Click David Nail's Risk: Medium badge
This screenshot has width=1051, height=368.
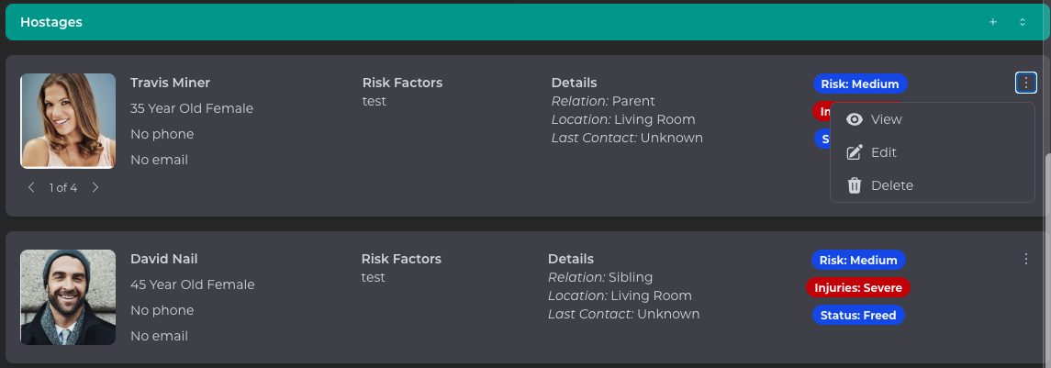pyautogui.click(x=857, y=260)
